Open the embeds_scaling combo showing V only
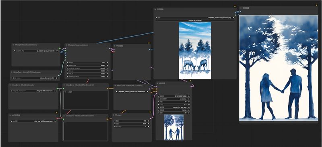 pos(87,77)
